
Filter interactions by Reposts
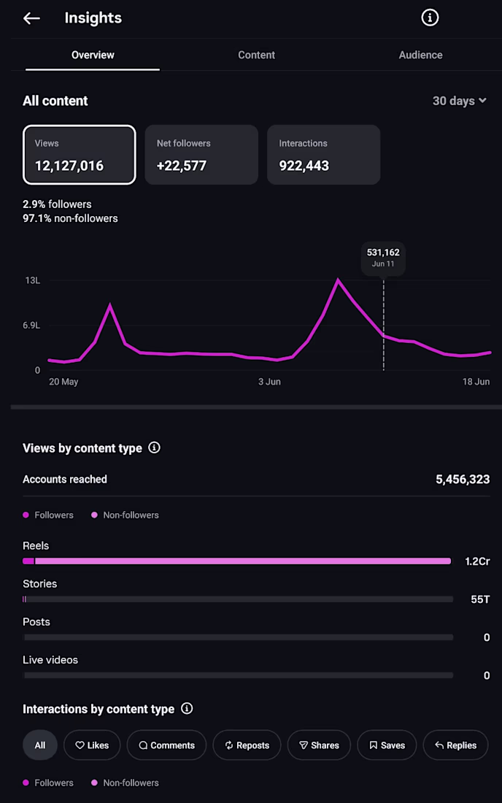pyautogui.click(x=247, y=745)
